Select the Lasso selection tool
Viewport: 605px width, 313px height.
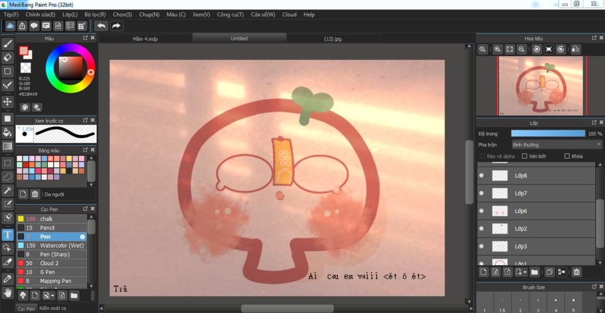click(x=7, y=177)
